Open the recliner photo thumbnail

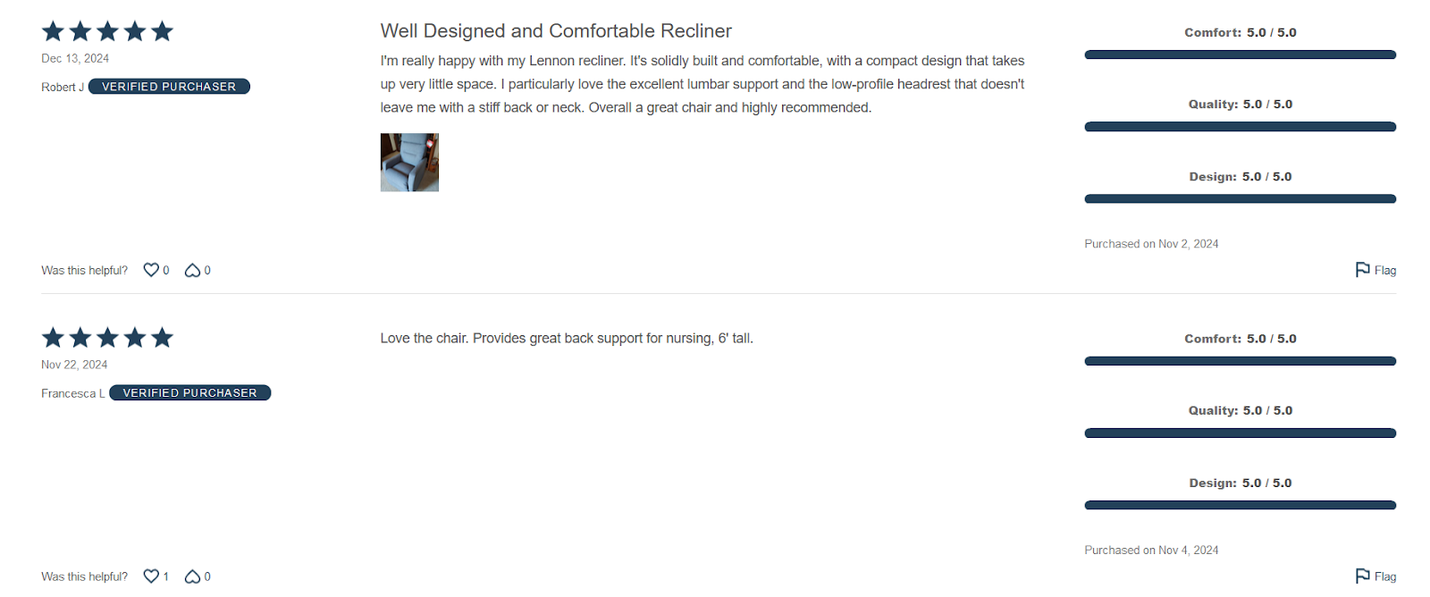pyautogui.click(x=409, y=163)
